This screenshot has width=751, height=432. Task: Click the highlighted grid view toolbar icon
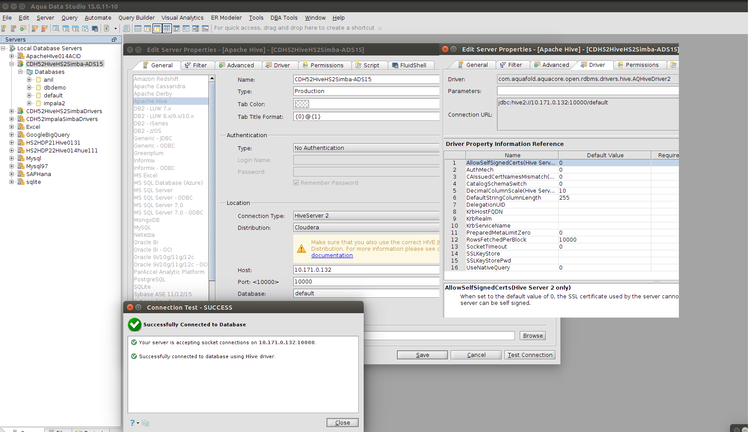pos(167,28)
